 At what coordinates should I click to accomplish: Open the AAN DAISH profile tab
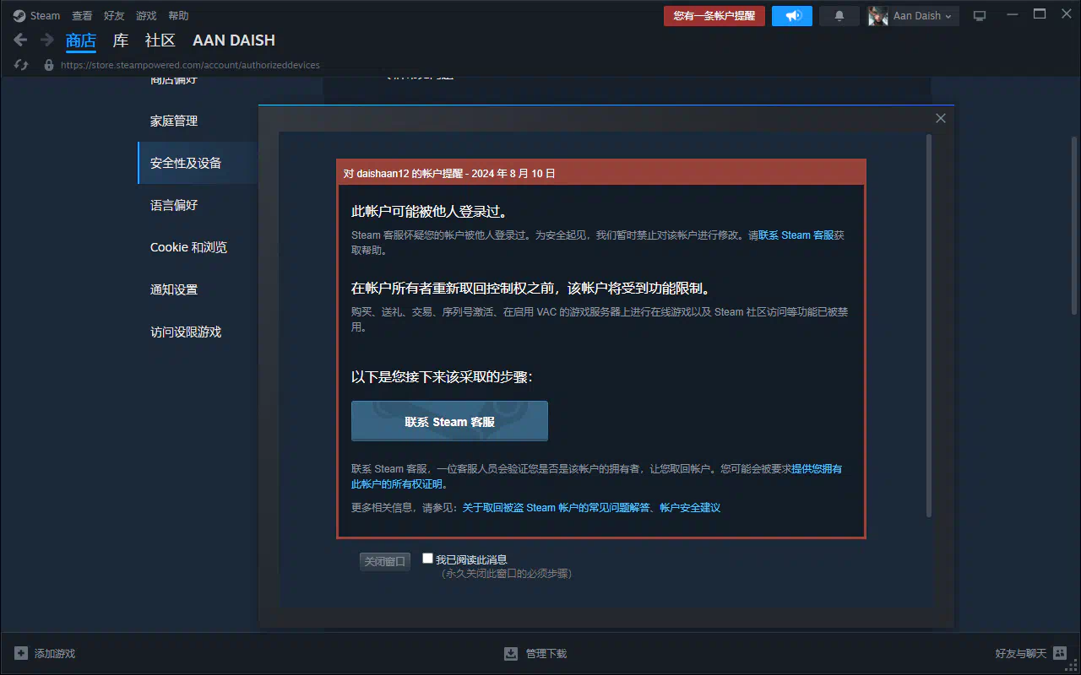coord(234,40)
